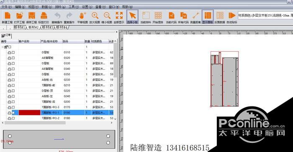
Task: Click the order list horizontal scrollbar thumb
Action: pyautogui.click(x=35, y=123)
